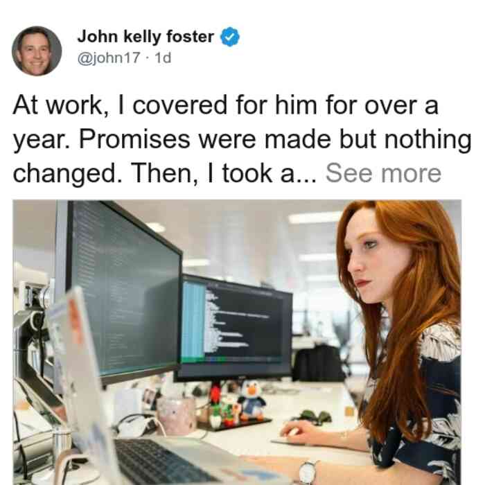Click the penguin toy on the desk
This screenshot has width=485, height=485.
pos(252,401)
